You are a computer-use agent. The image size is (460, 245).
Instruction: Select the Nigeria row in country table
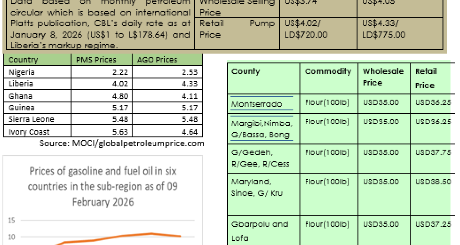pyautogui.click(x=22, y=72)
